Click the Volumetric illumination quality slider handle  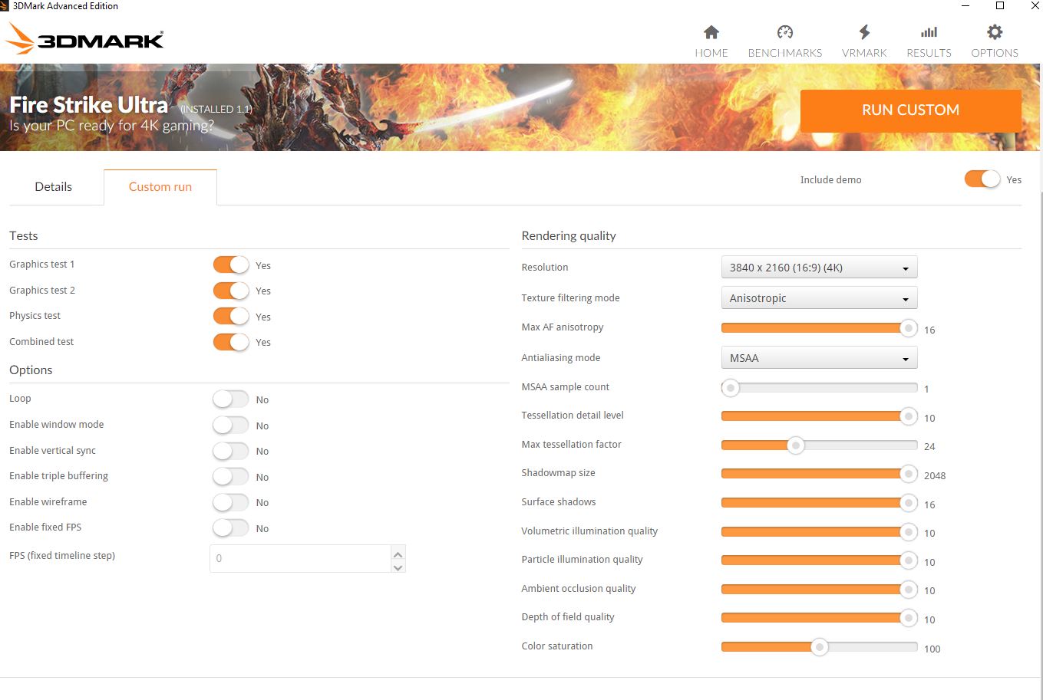(909, 532)
